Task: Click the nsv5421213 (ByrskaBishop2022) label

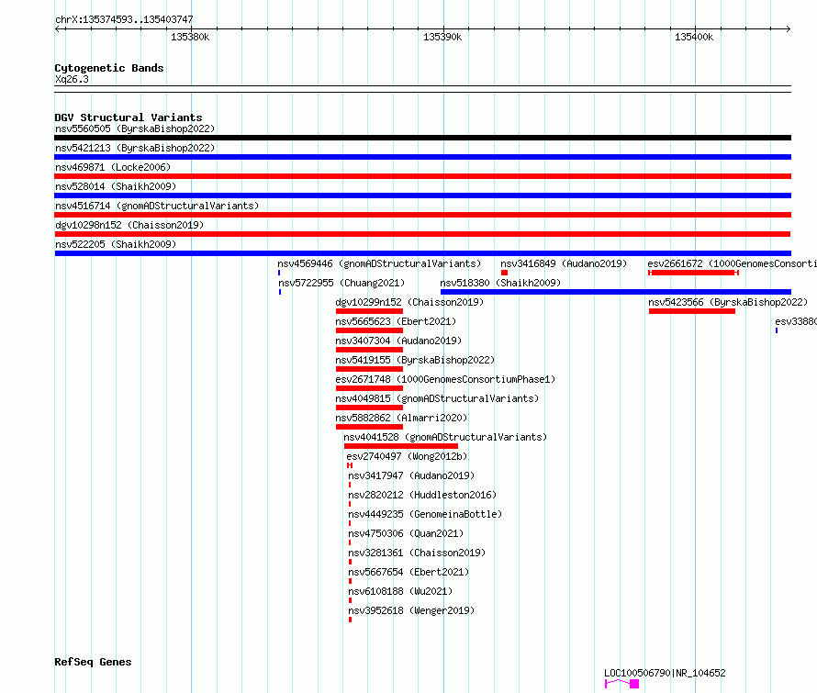Action: [135, 148]
